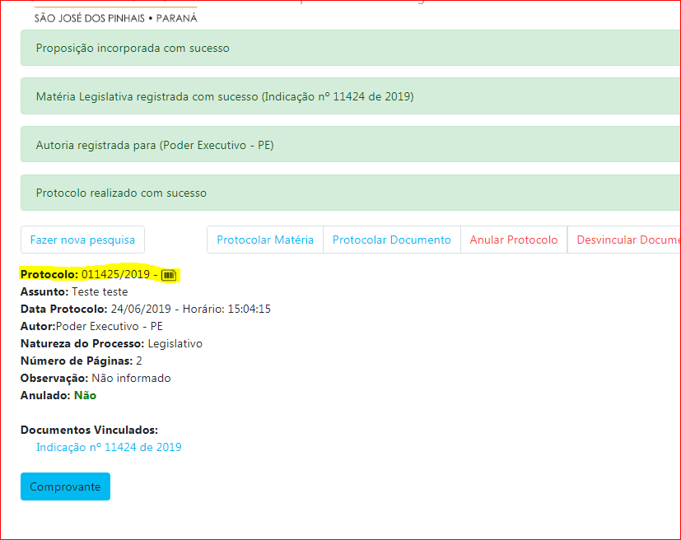This screenshot has width=681, height=540.
Task: Click the Observação value 'Não informado'
Action: (x=131, y=378)
